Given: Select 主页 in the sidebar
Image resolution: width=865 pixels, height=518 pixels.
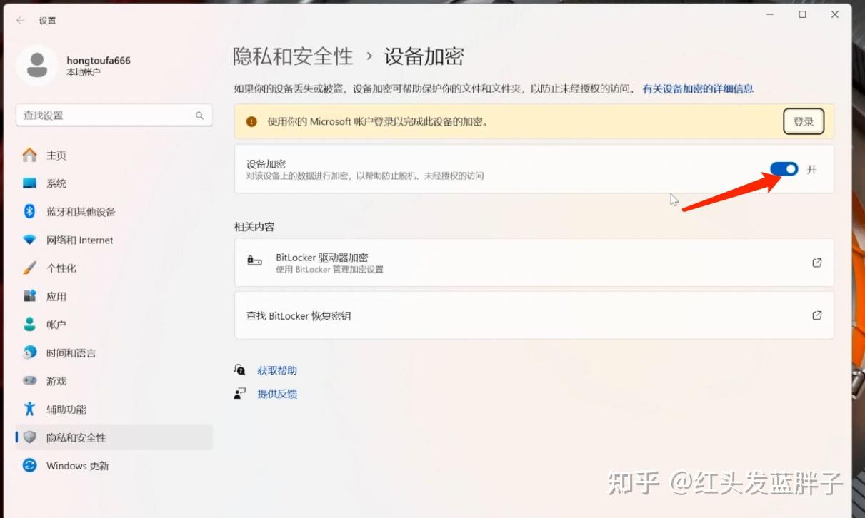Looking at the screenshot, I should click(x=114, y=155).
